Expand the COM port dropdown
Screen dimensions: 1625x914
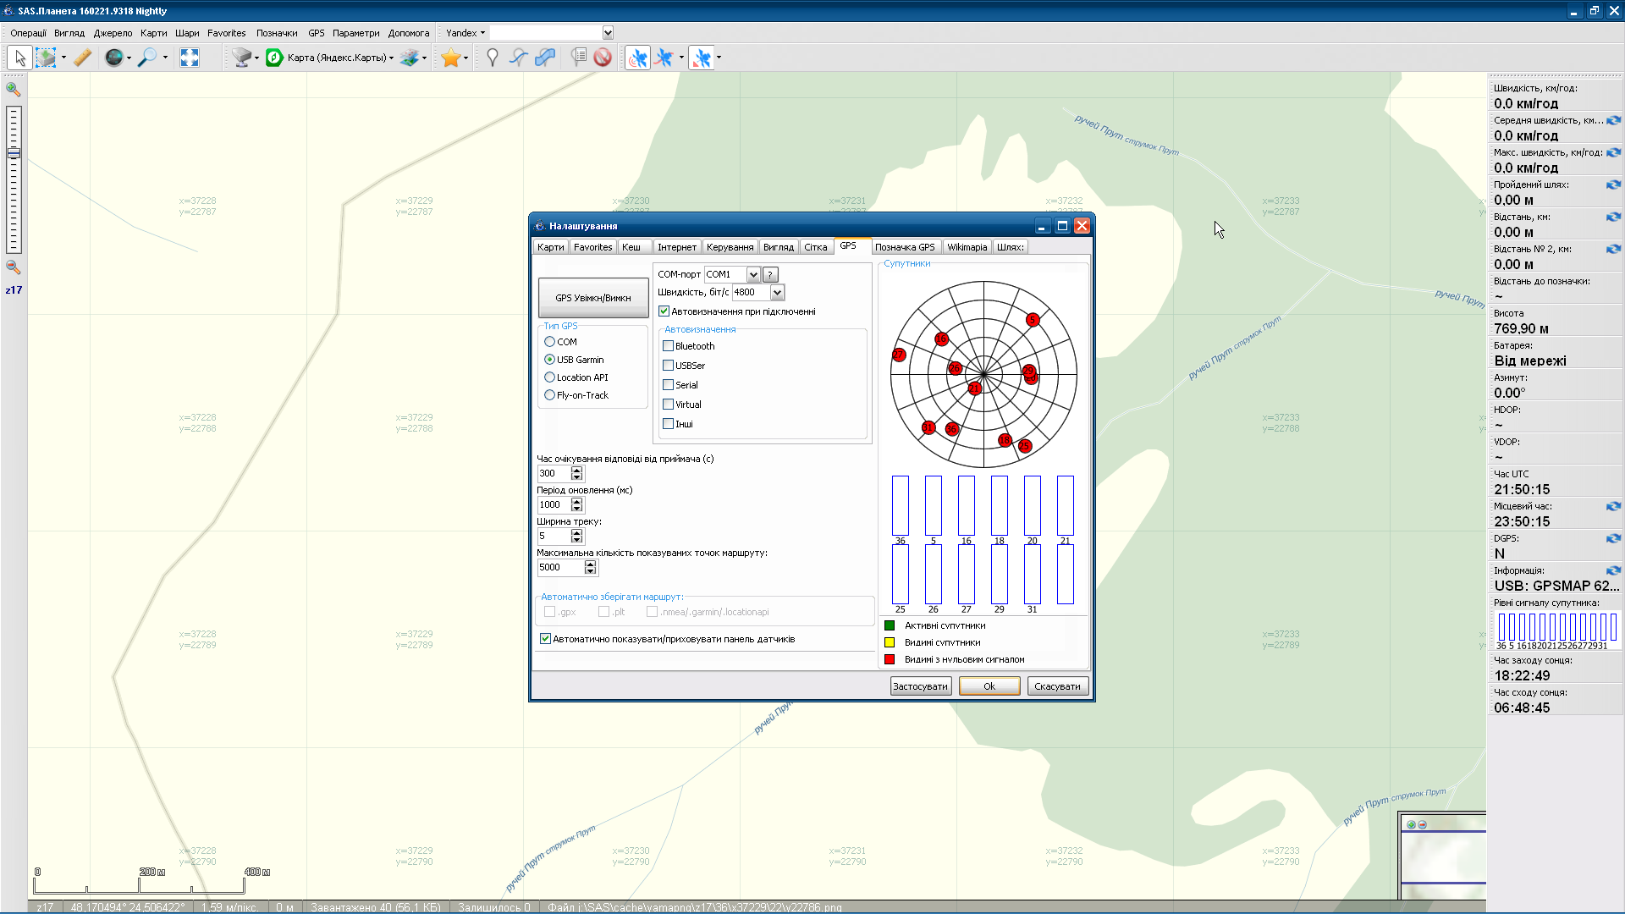coord(752,274)
